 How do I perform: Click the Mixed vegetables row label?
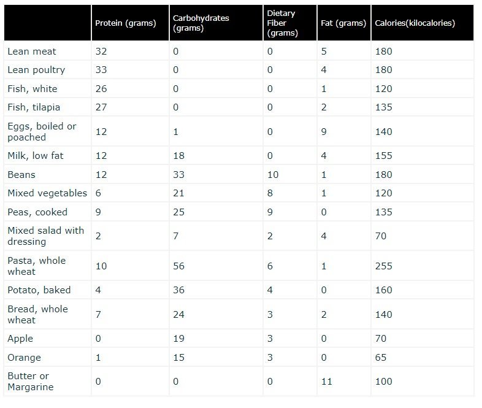[x=47, y=193]
